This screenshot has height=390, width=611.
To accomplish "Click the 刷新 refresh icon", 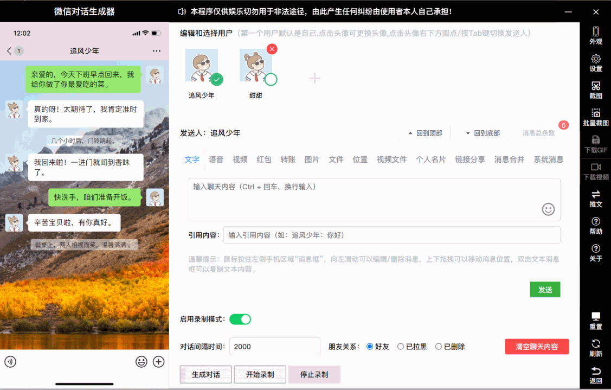I will point(595,343).
